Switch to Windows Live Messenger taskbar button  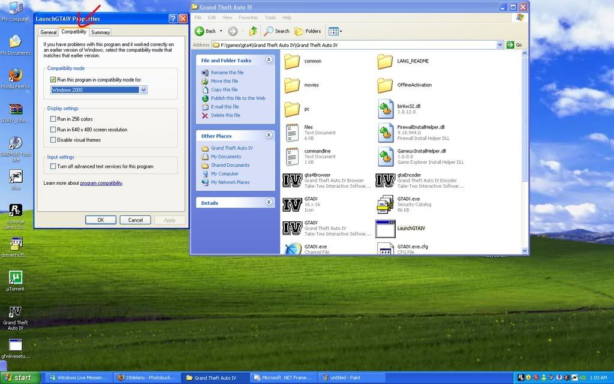(79, 378)
